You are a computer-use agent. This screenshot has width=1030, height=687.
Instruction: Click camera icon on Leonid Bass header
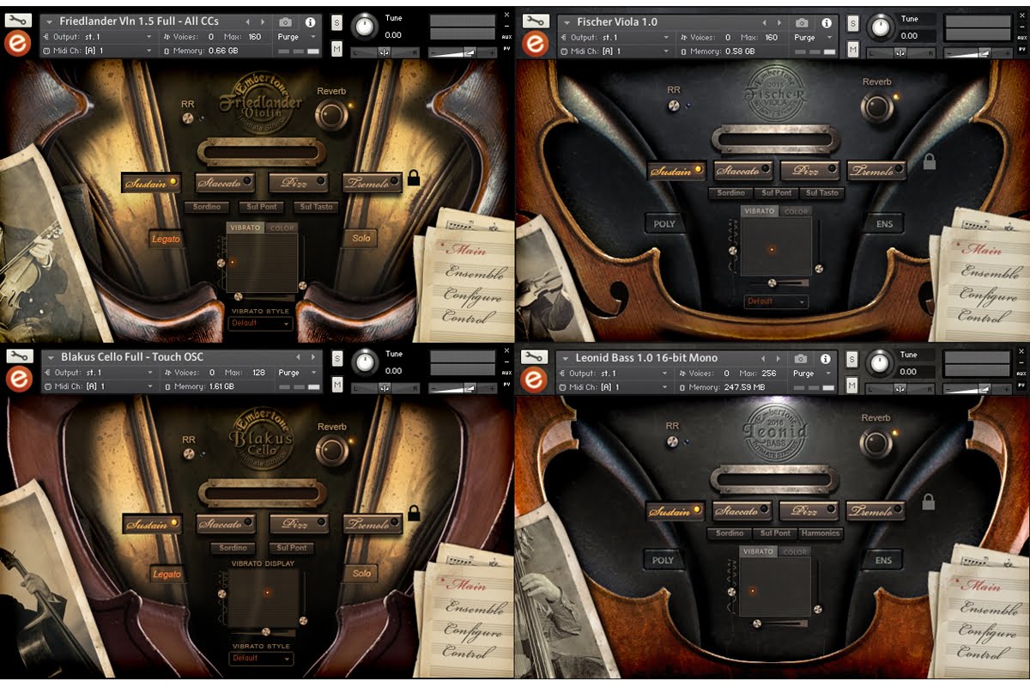[x=802, y=358]
